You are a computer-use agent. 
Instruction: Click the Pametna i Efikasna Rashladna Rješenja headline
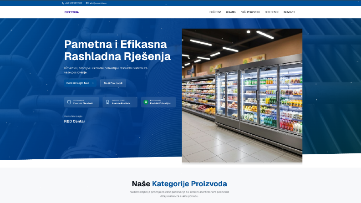pyautogui.click(x=117, y=50)
